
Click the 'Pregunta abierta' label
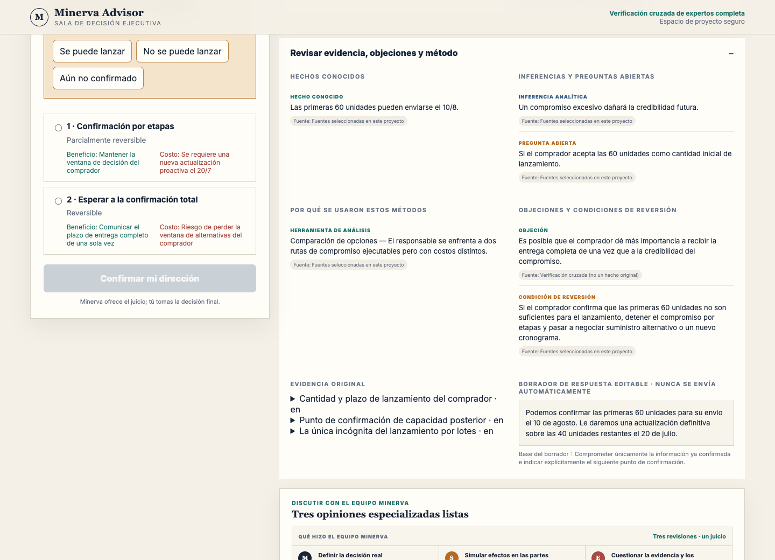tap(547, 143)
